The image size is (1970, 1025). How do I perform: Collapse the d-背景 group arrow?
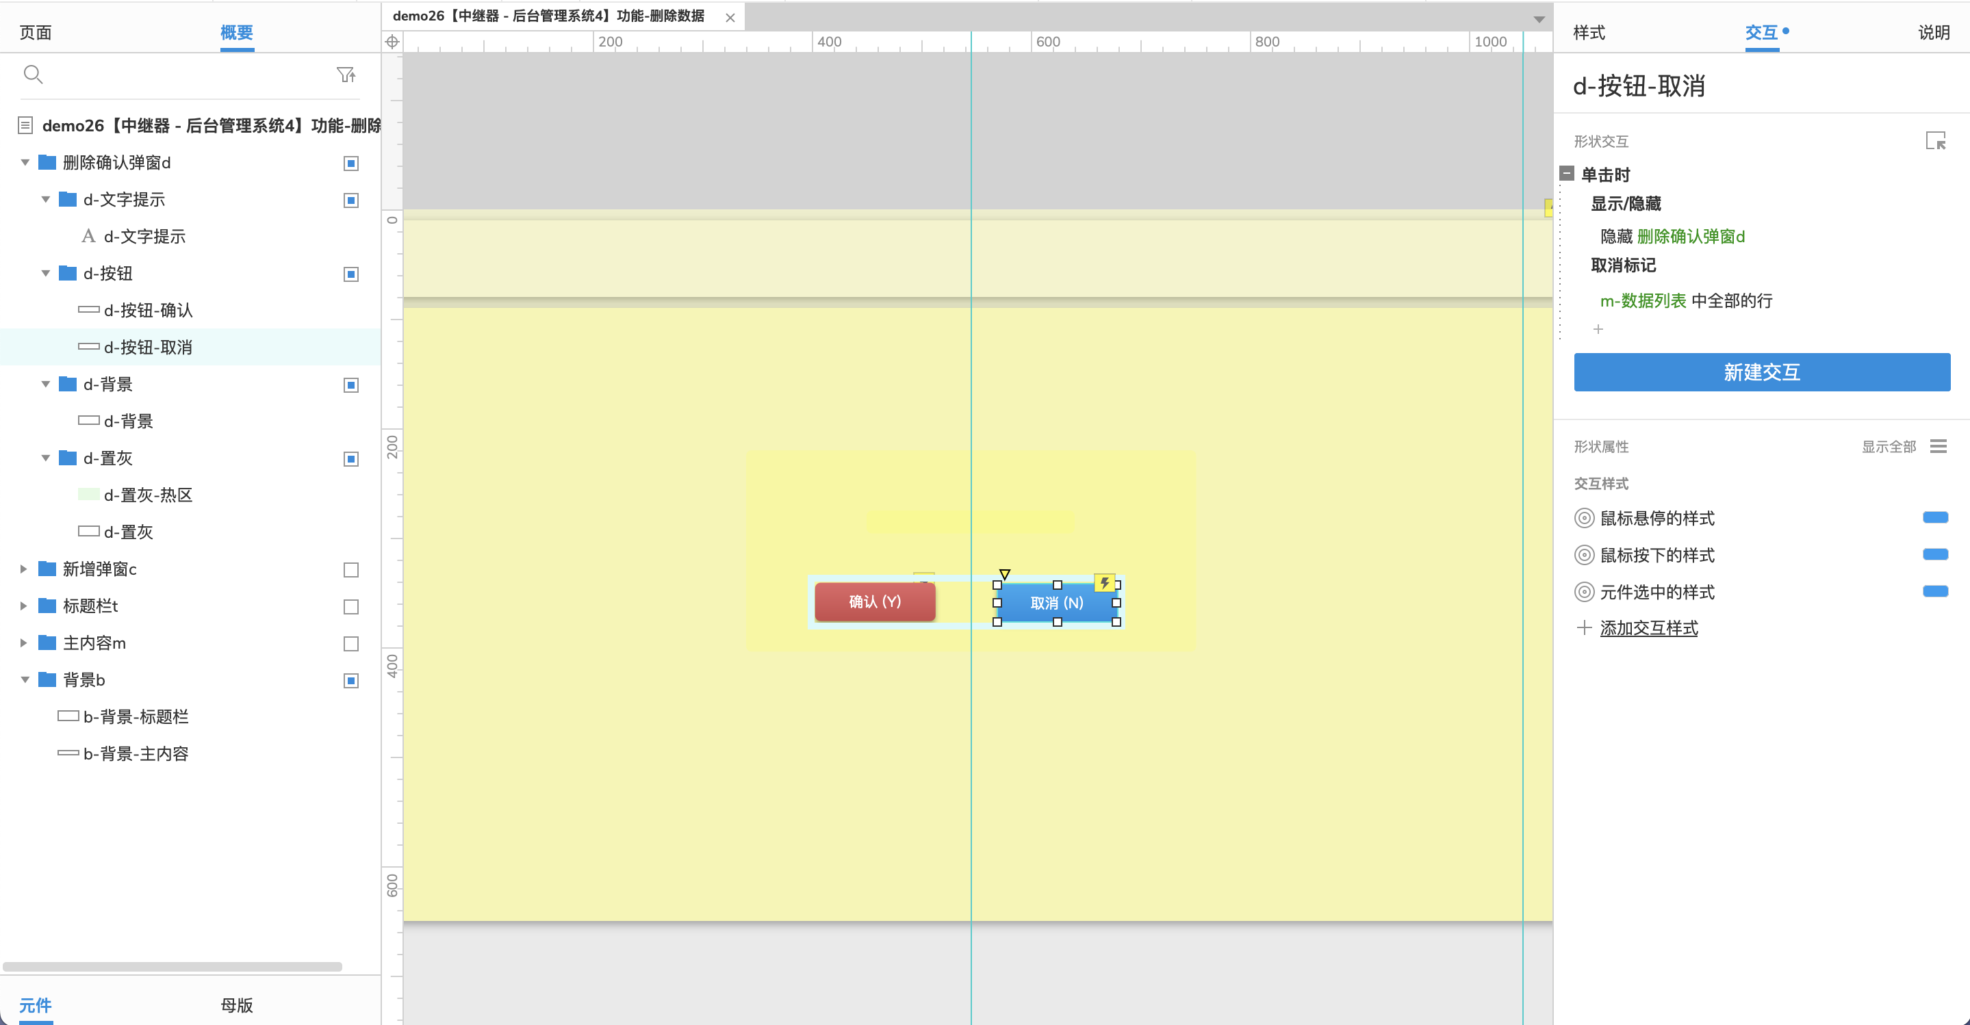(x=45, y=384)
